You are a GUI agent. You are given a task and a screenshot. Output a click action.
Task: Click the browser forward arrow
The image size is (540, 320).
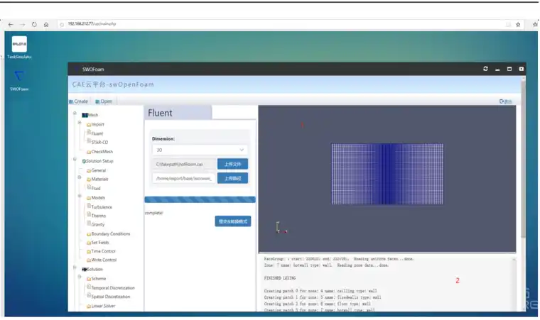point(23,24)
